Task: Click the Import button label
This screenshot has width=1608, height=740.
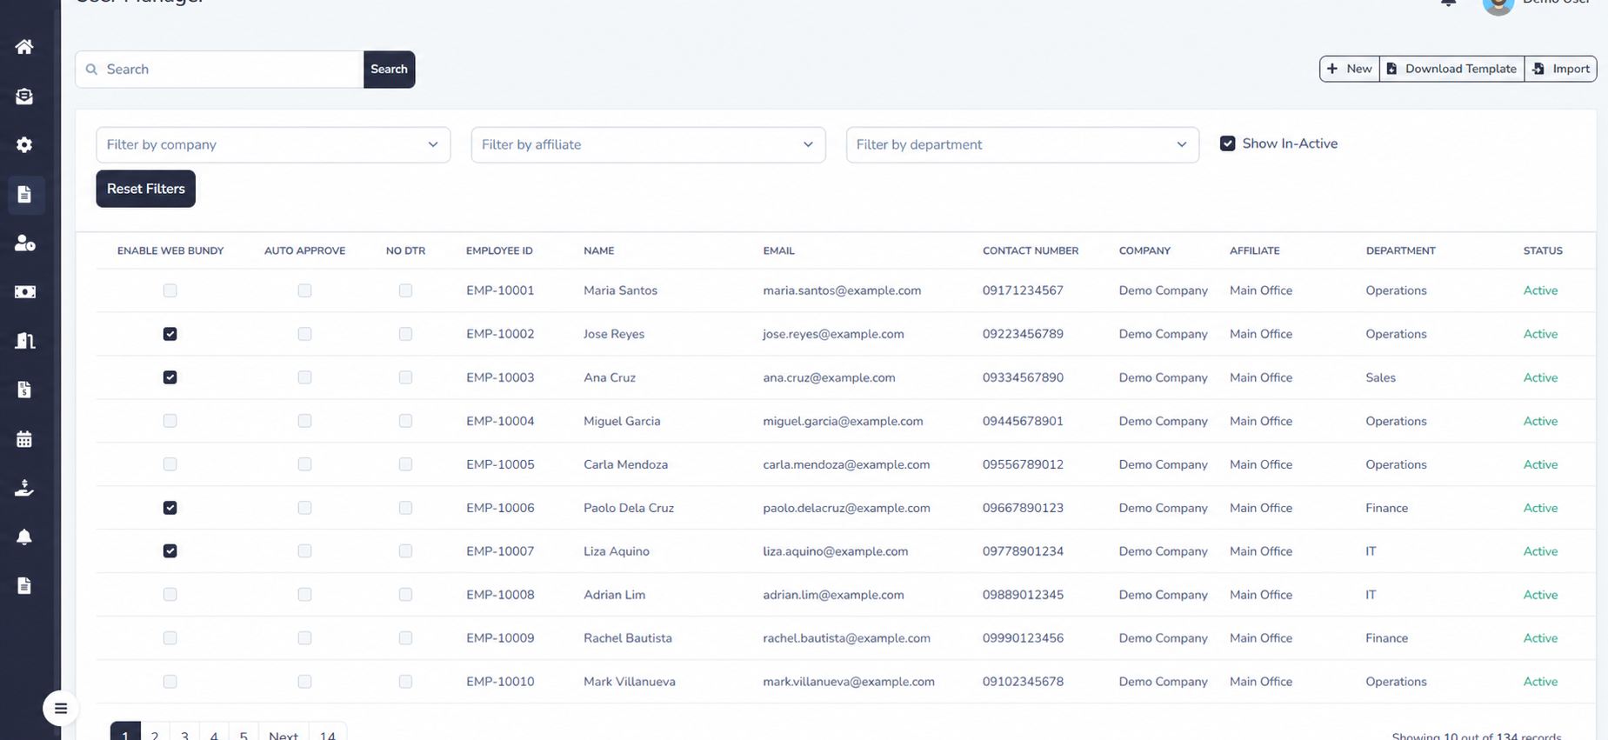Action: point(1571,69)
